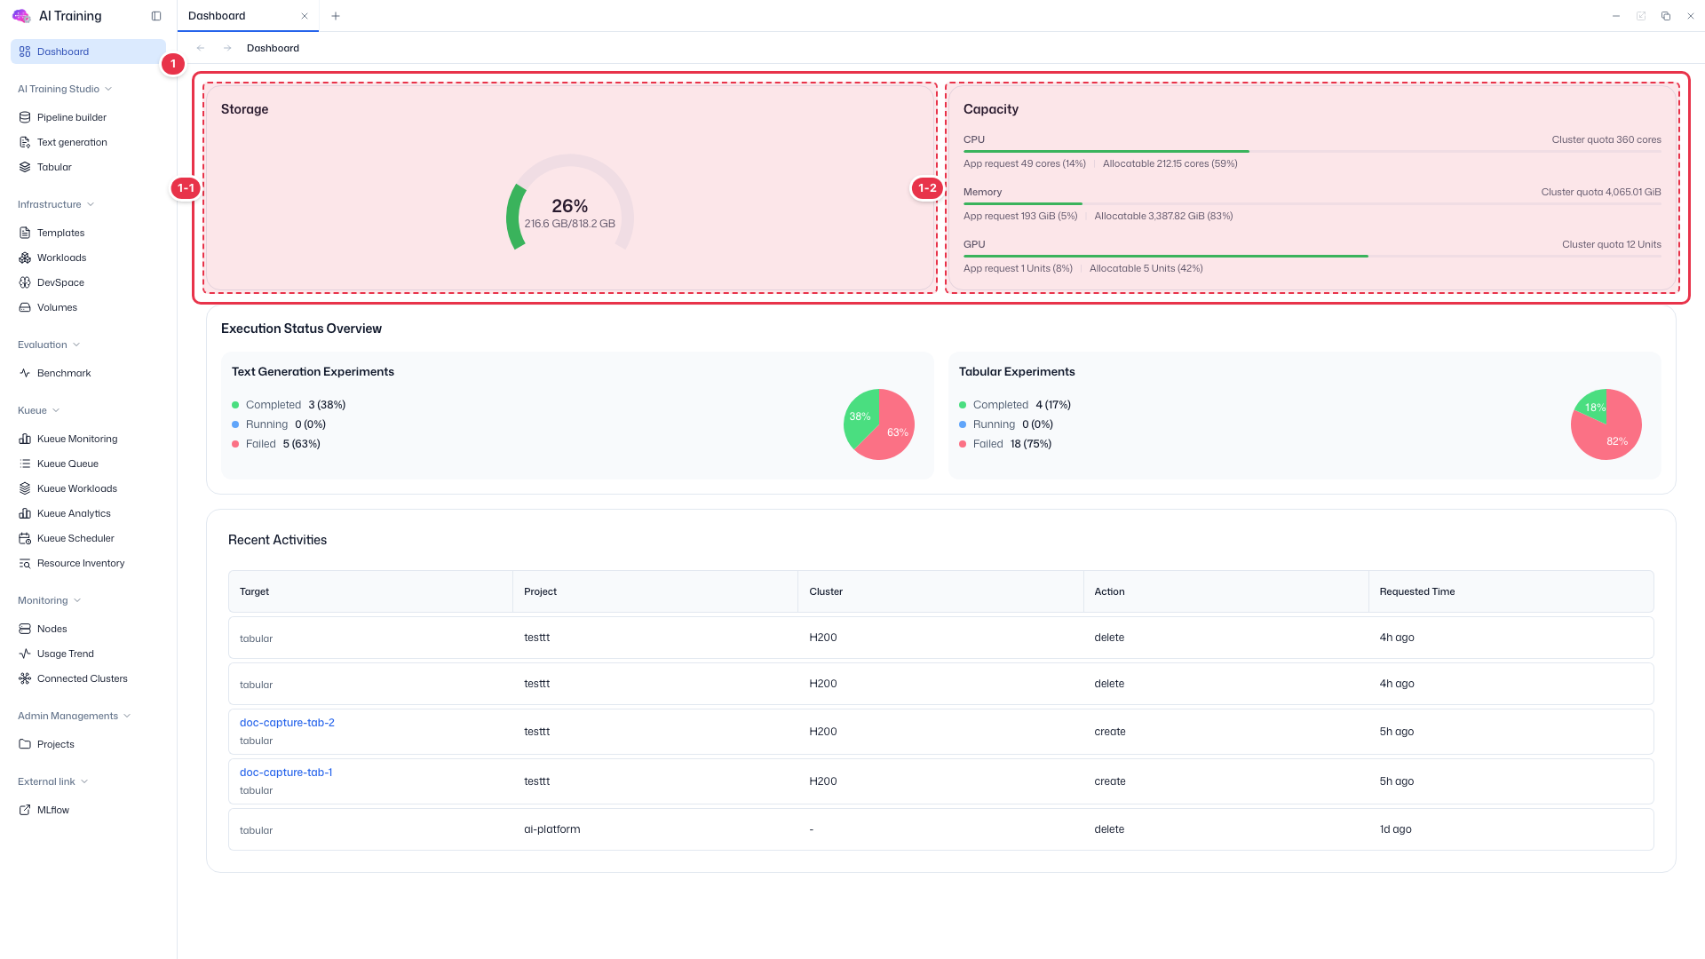This screenshot has height=959, width=1705.
Task: Open doc-capture-tab-1 link
Action: (286, 773)
